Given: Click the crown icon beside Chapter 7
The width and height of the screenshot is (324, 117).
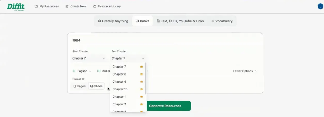Looking at the screenshot, I should pyautogui.click(x=141, y=67).
